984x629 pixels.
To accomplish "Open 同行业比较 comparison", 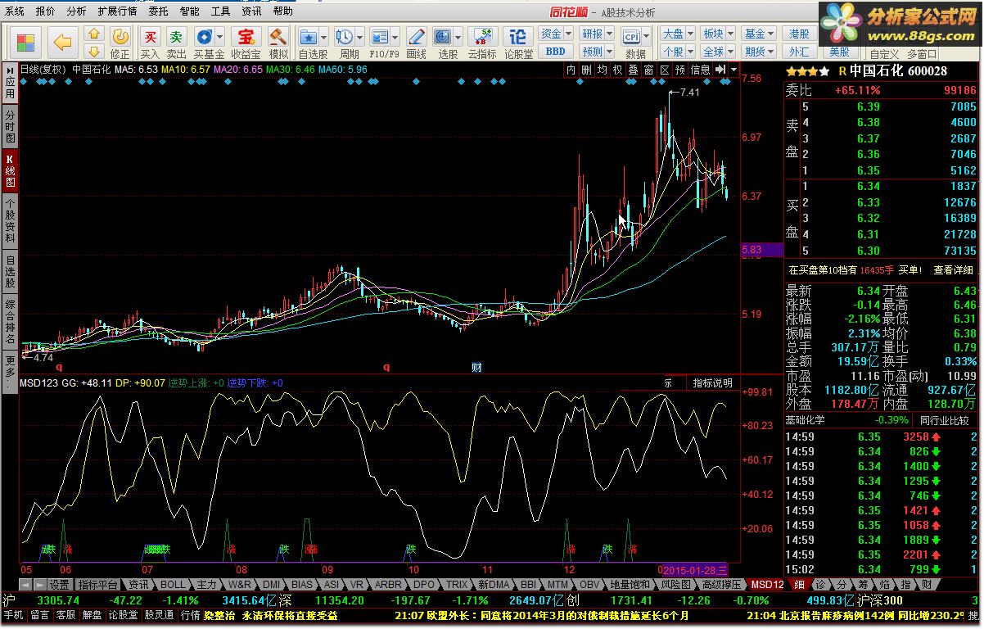I will pos(944,419).
